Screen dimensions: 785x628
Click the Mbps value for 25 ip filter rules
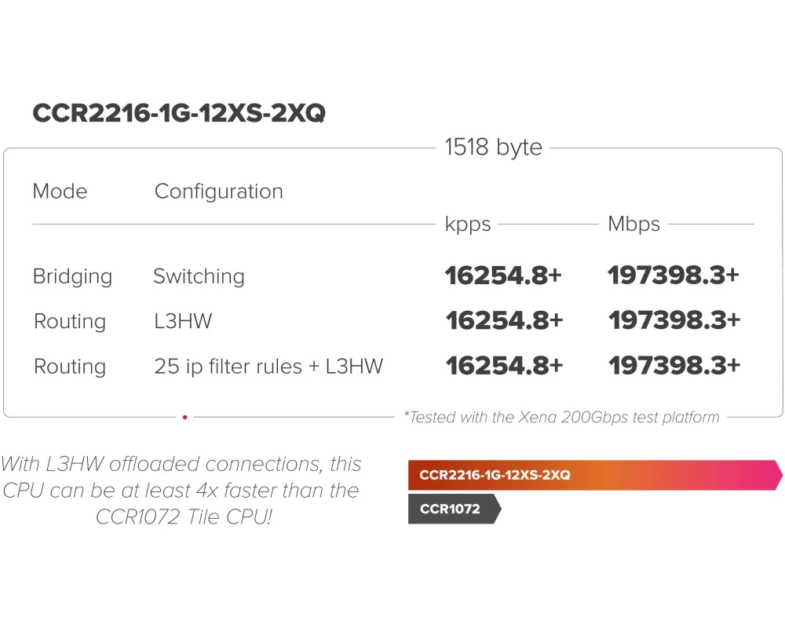674,366
